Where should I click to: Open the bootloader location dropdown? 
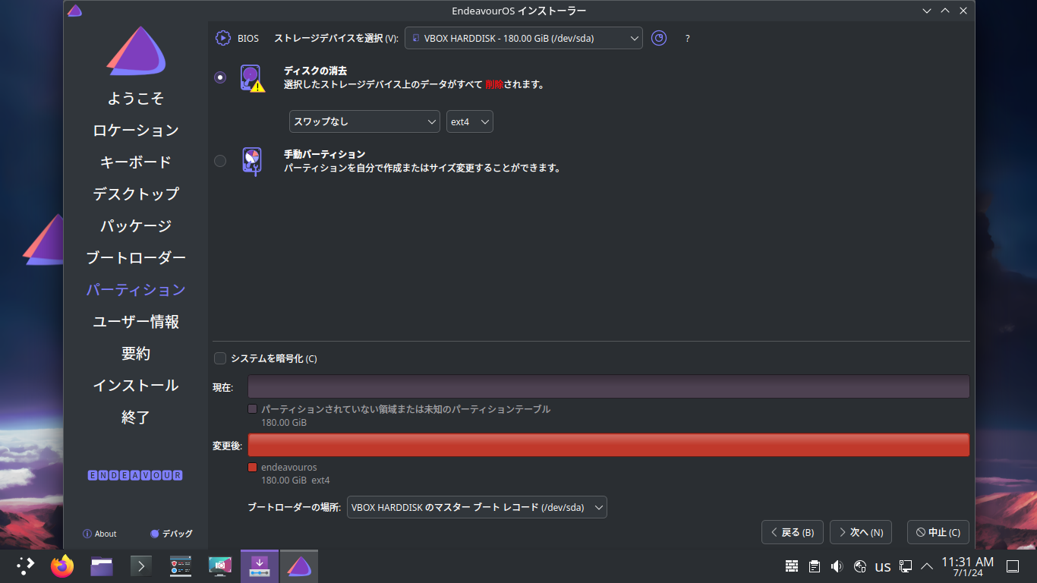coord(477,507)
